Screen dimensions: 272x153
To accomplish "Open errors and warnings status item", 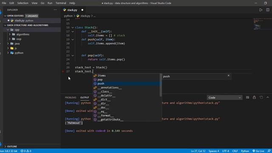I will click(x=26, y=151).
